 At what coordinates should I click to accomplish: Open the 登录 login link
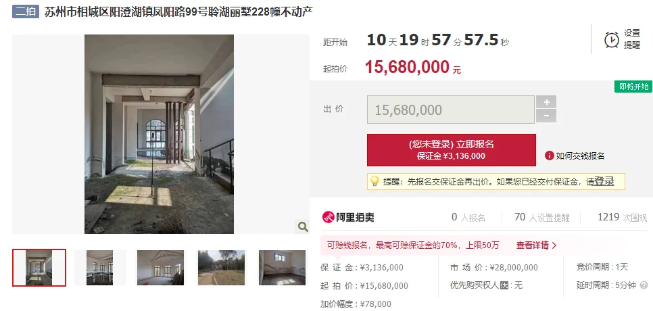click(x=604, y=181)
